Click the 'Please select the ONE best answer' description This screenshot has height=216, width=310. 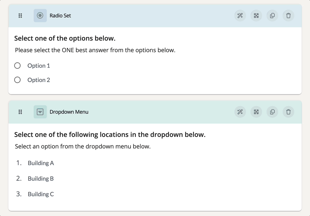pyautogui.click(x=95, y=50)
